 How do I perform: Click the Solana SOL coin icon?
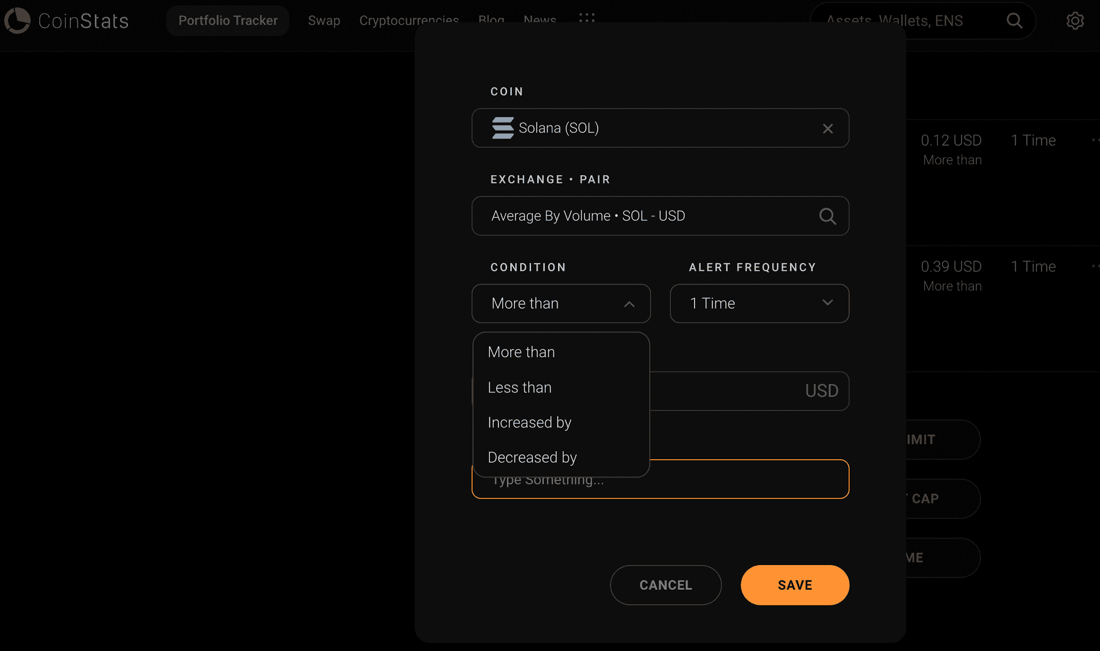(x=502, y=127)
